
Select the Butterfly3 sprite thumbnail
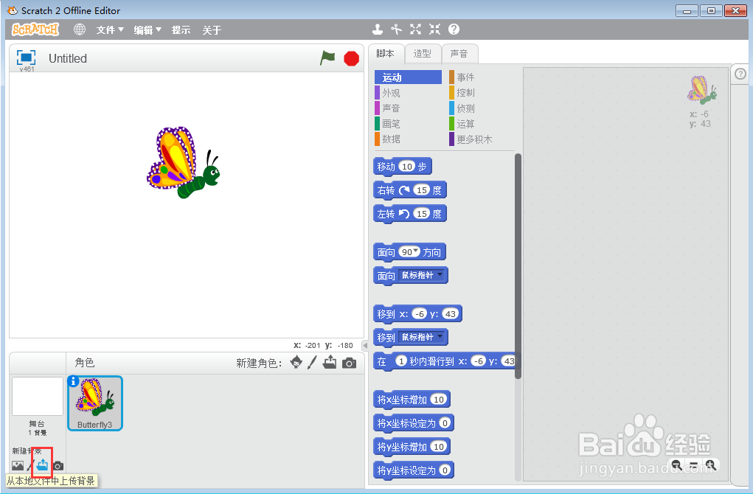coord(95,403)
